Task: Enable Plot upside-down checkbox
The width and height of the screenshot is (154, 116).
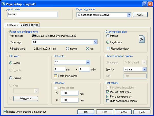Action: tap(108, 49)
